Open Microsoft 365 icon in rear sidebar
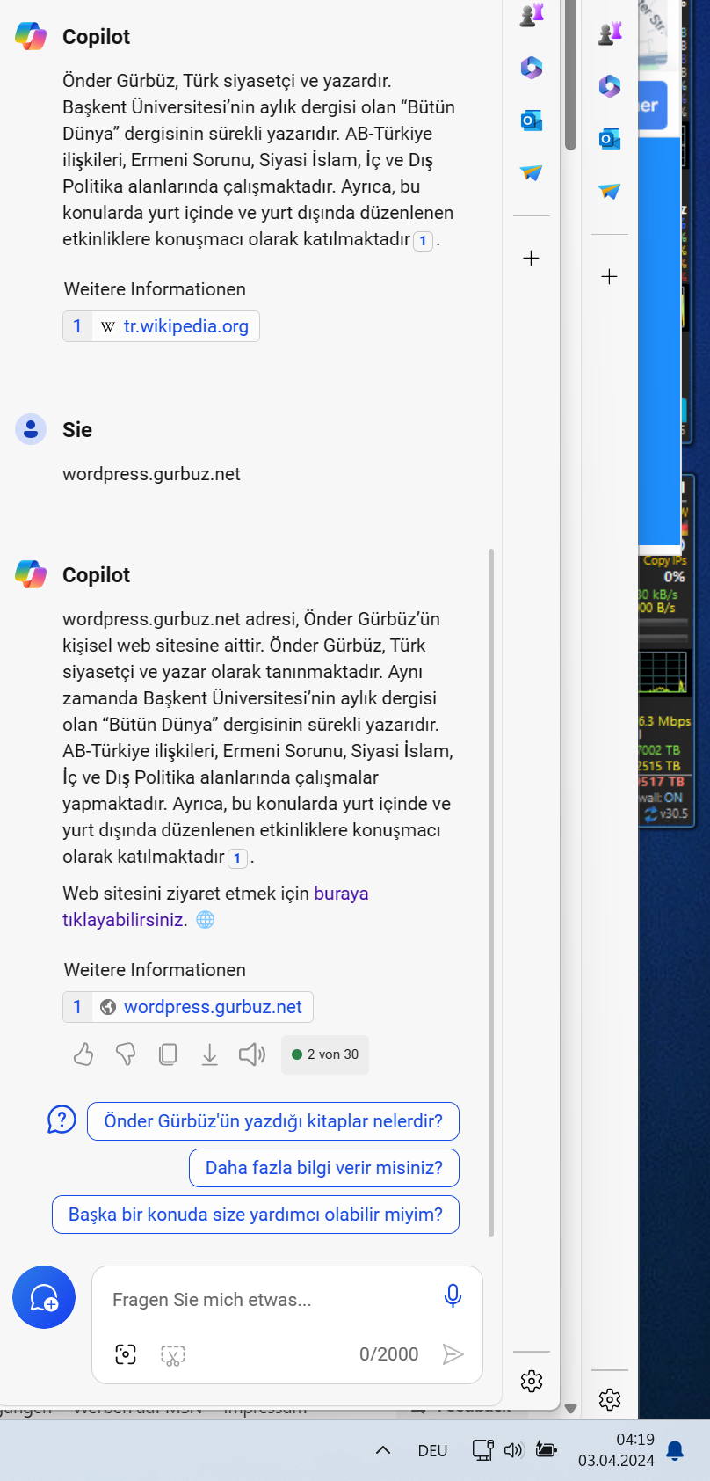 point(610,86)
